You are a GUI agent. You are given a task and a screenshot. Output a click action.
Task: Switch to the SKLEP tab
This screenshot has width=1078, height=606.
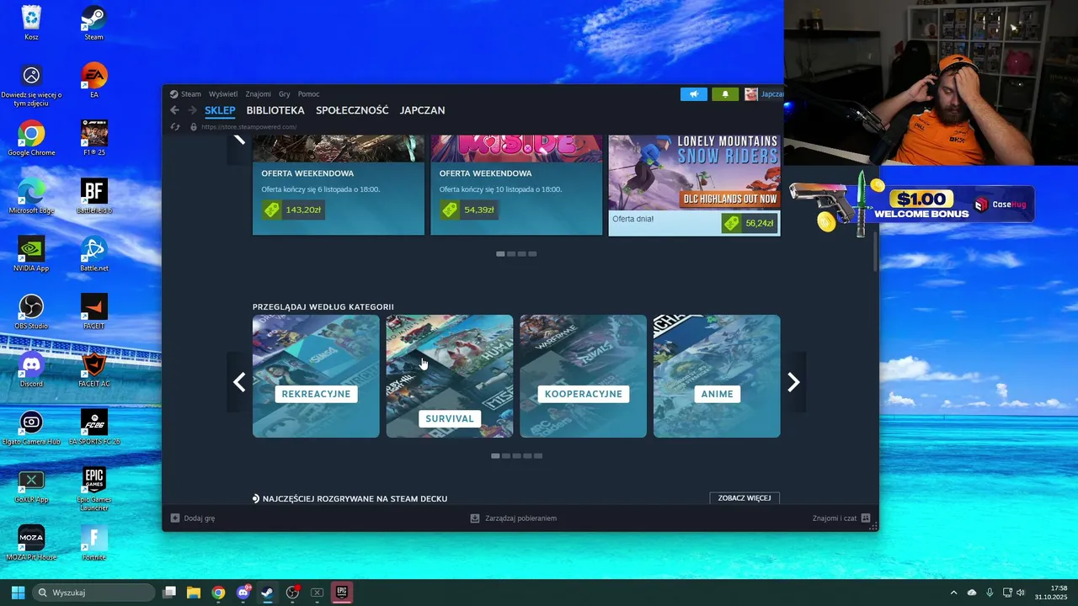tap(220, 110)
